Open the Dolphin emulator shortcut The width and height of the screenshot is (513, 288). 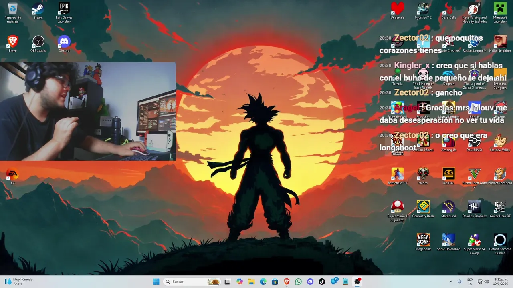point(448,77)
